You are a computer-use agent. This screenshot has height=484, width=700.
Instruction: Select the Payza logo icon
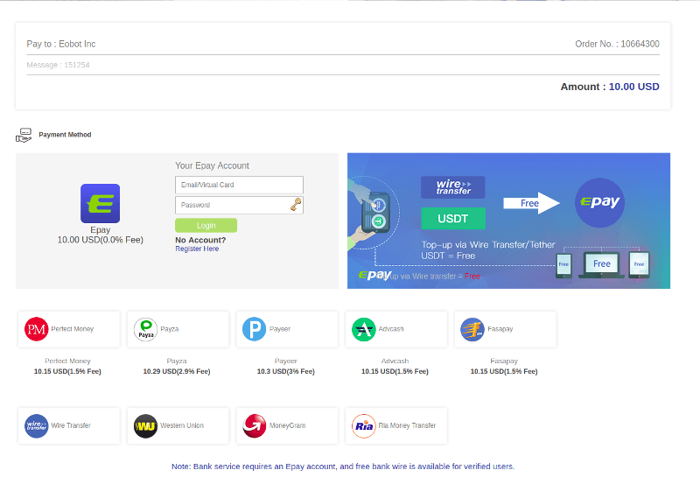point(145,329)
